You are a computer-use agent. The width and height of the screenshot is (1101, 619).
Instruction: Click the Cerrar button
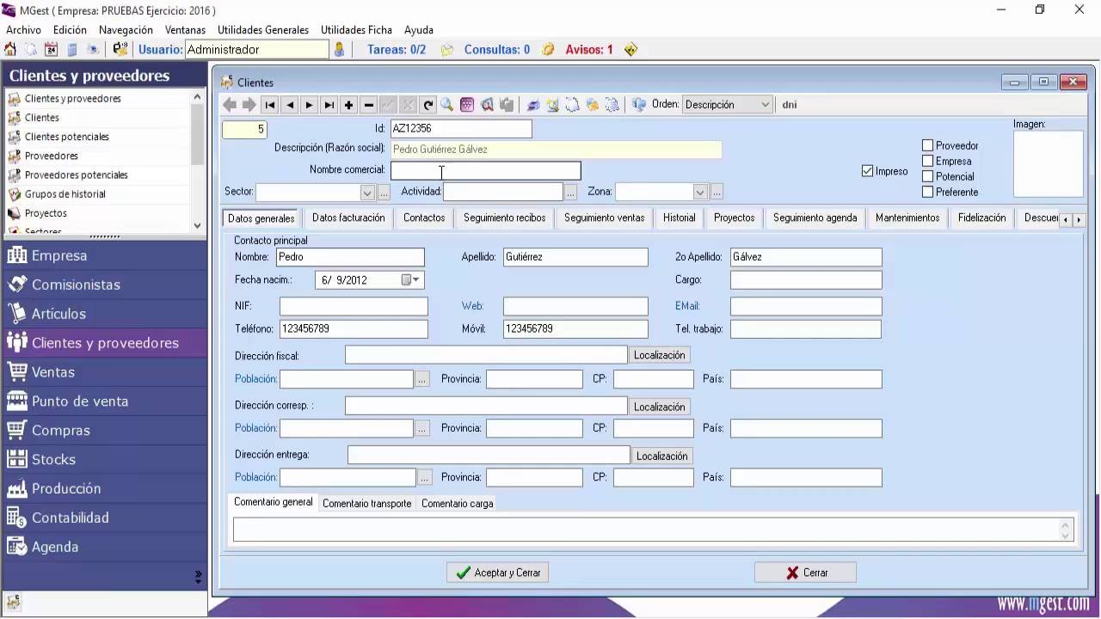tap(805, 573)
